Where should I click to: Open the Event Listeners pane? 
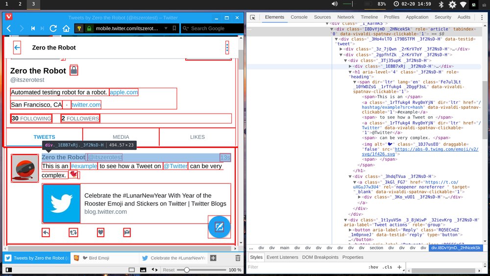(x=282, y=257)
